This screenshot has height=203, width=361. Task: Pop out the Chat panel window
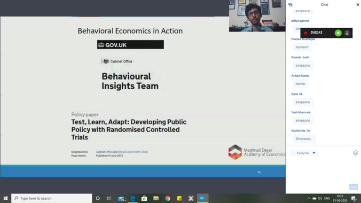(x=290, y=4)
